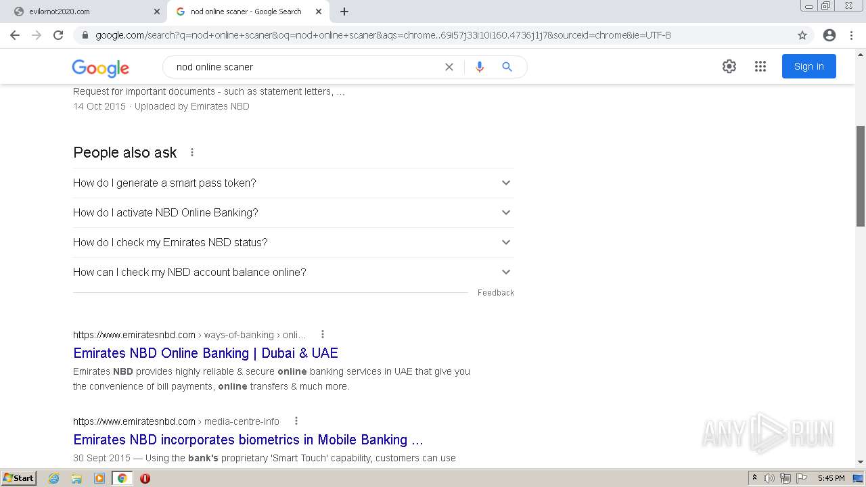Close the evilornot2020.com tab

pos(157,11)
